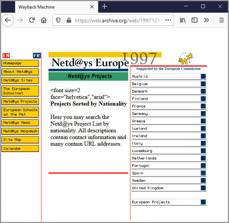This screenshot has width=229, height=223.
Task: Show more toolbar tools overflow chevron
Action: point(206,20)
